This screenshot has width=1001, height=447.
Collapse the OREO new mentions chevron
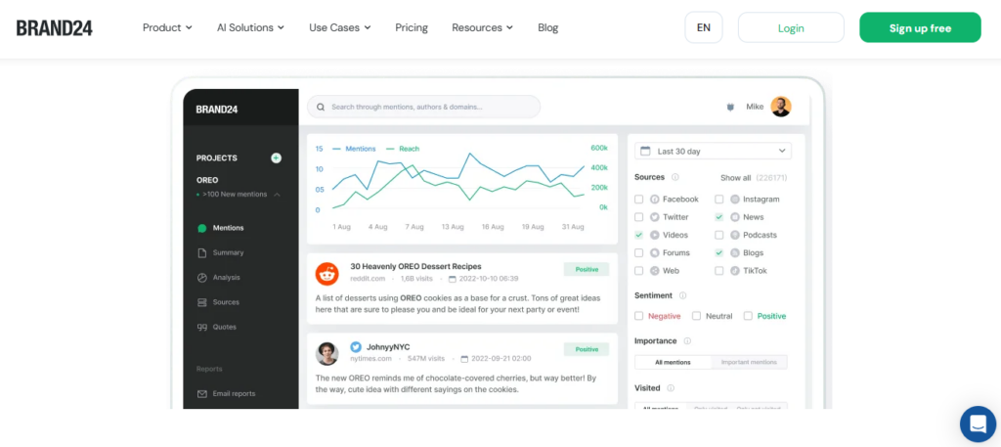point(277,194)
